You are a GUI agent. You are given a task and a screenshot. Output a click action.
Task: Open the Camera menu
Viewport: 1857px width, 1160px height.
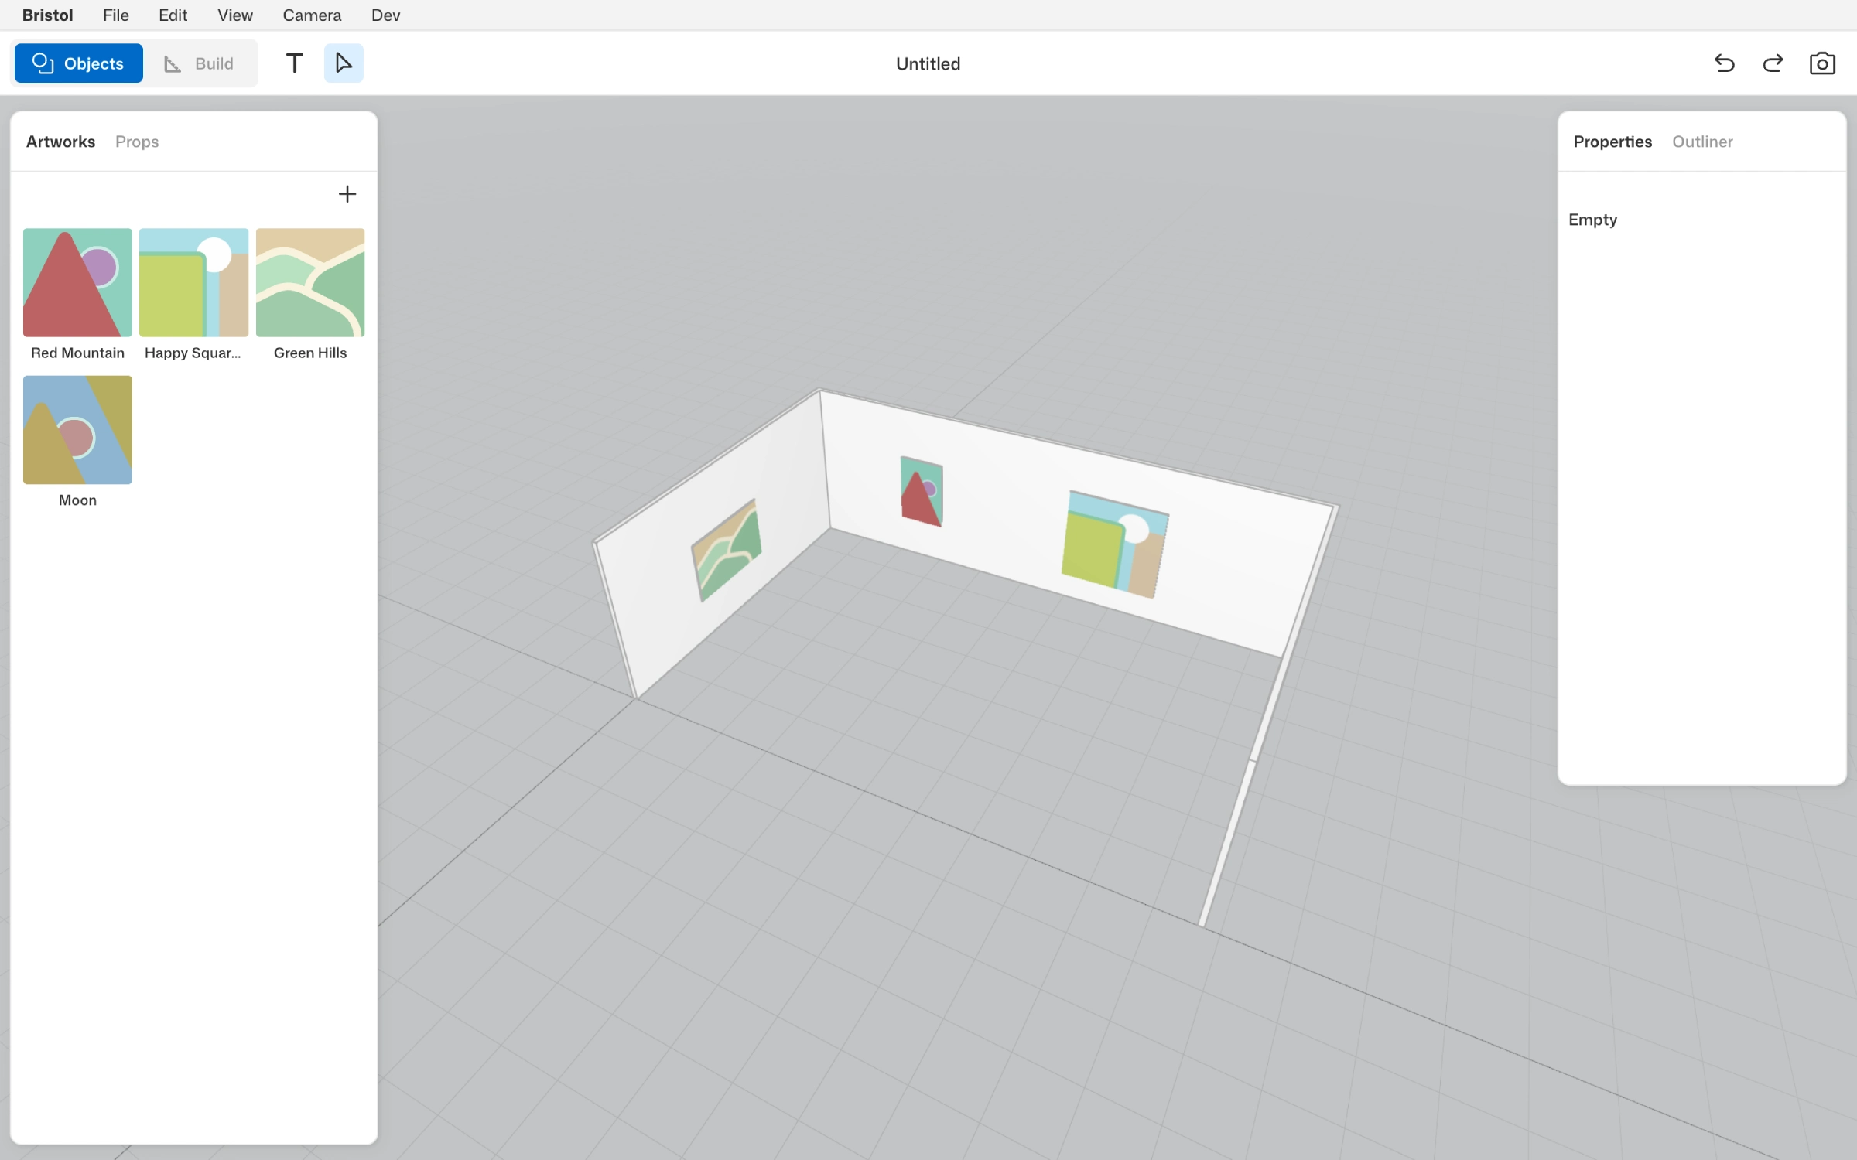click(x=312, y=15)
